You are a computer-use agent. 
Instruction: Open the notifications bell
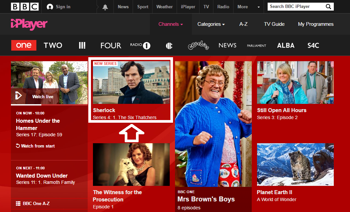pos(105,7)
